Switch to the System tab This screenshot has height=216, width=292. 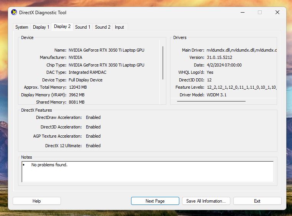coord(21,27)
